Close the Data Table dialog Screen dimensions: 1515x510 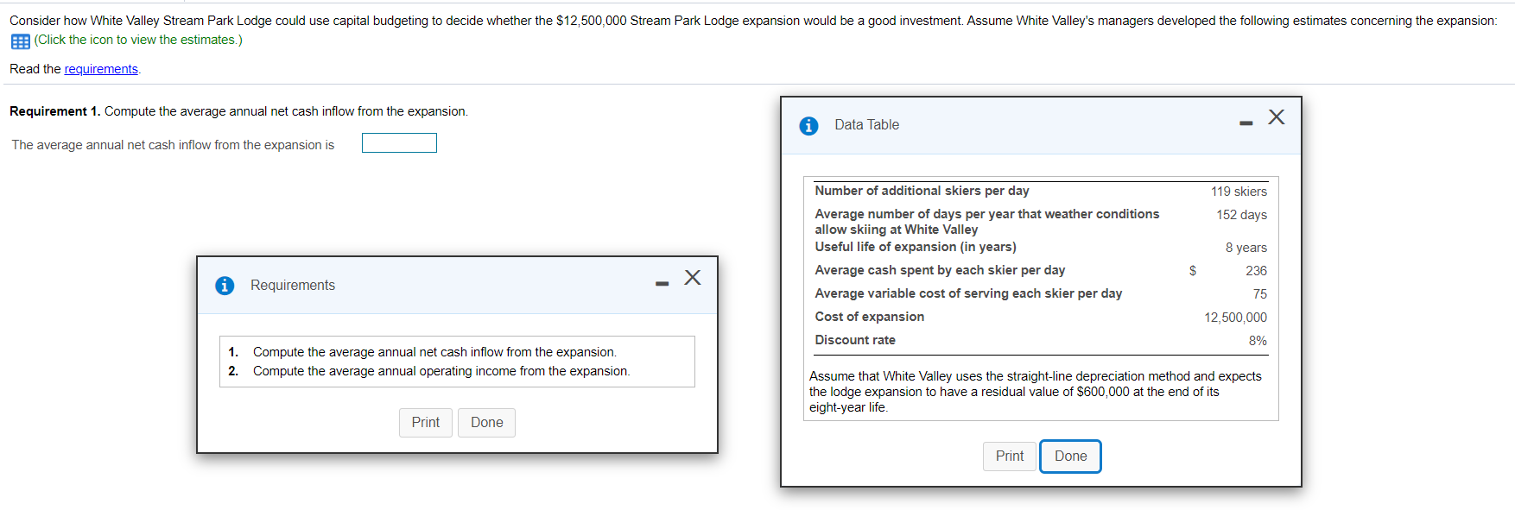click(x=1277, y=116)
